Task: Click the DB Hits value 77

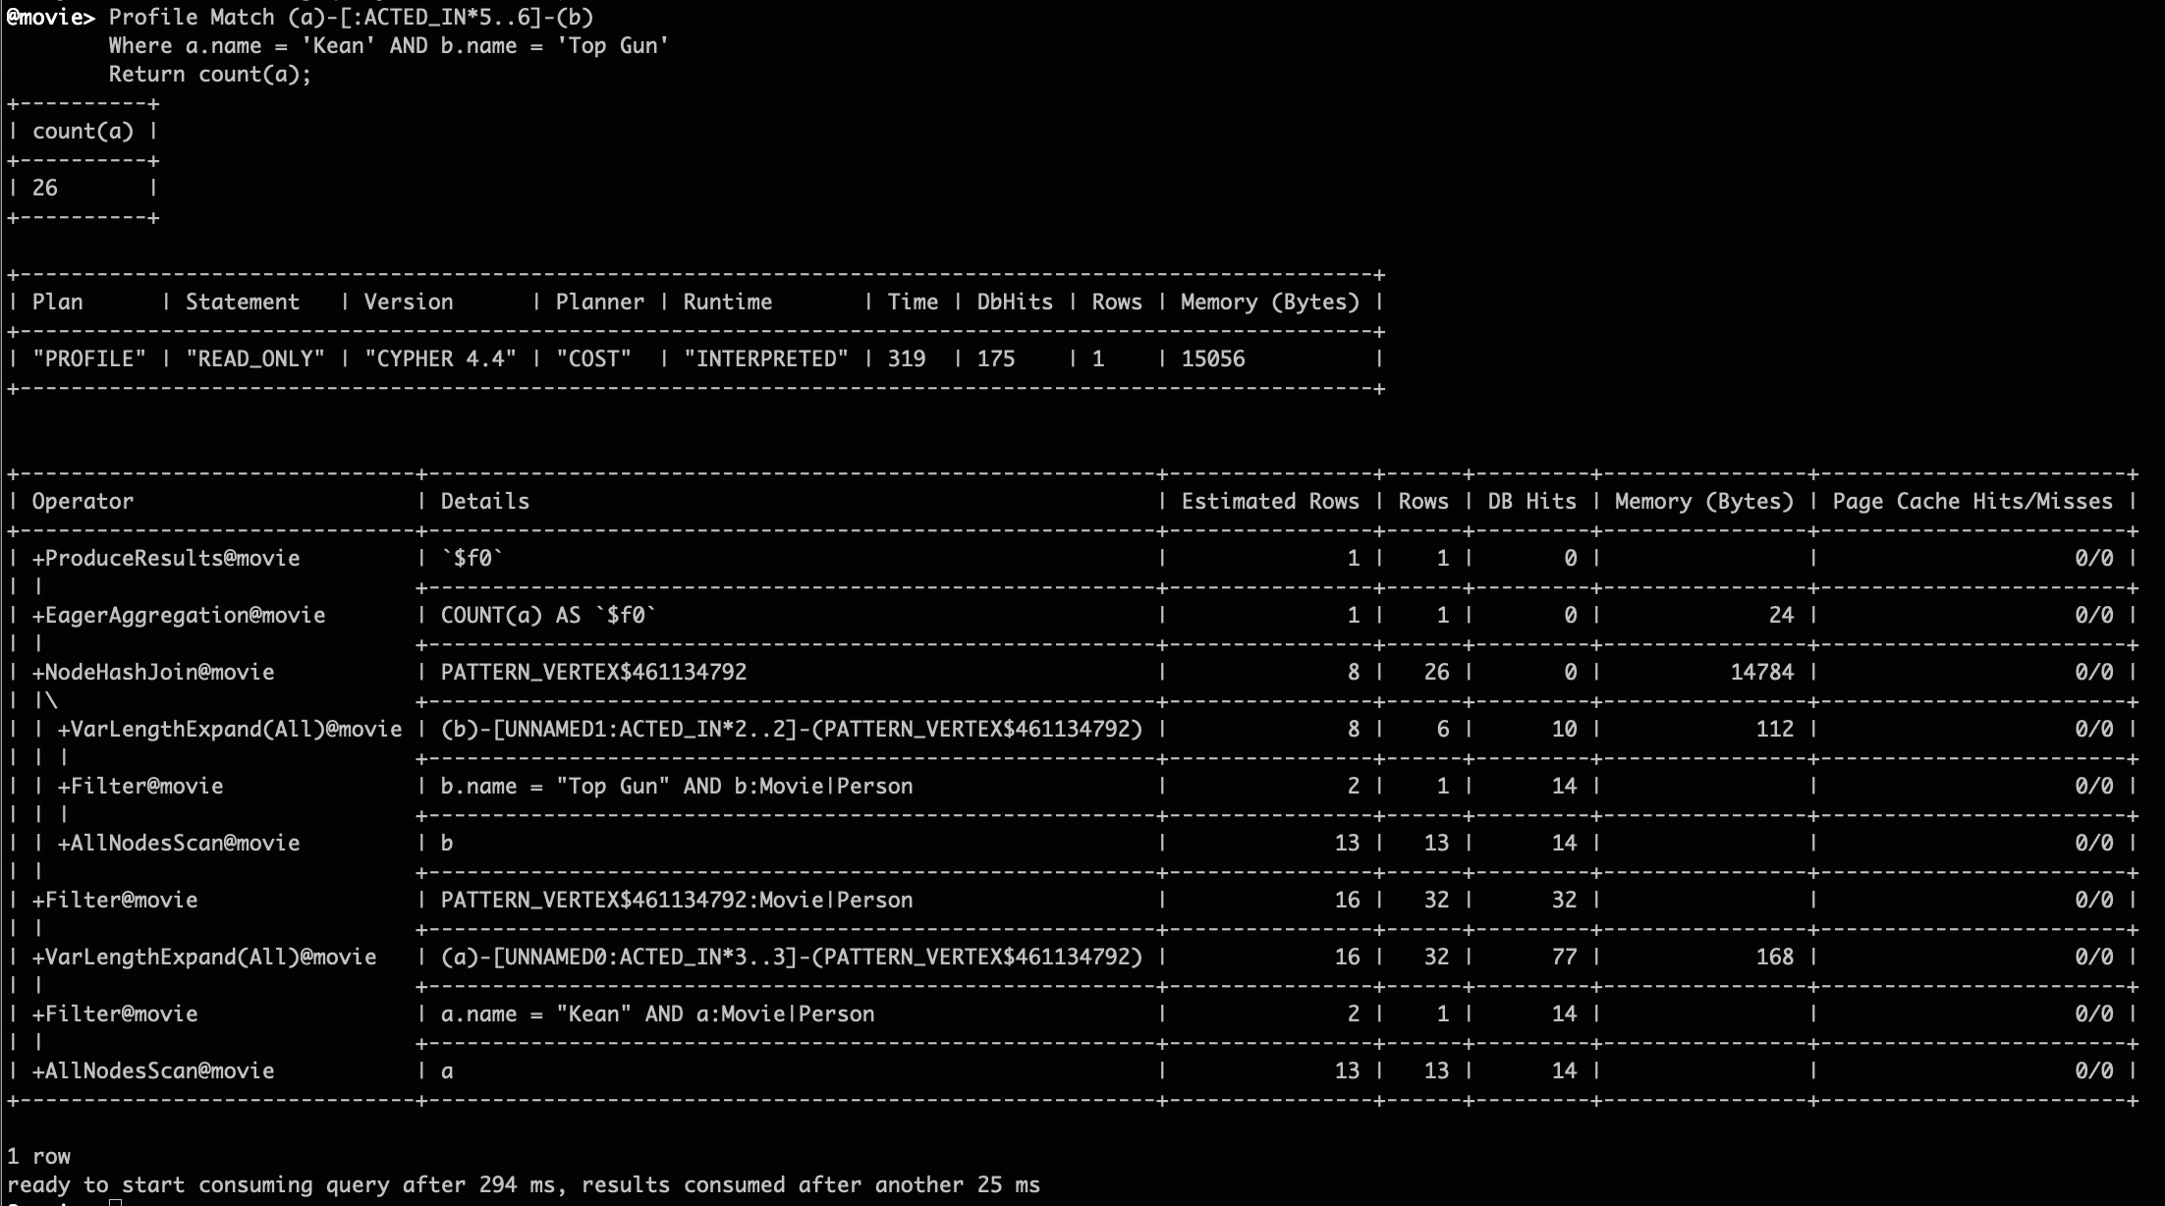Action: coord(1564,957)
